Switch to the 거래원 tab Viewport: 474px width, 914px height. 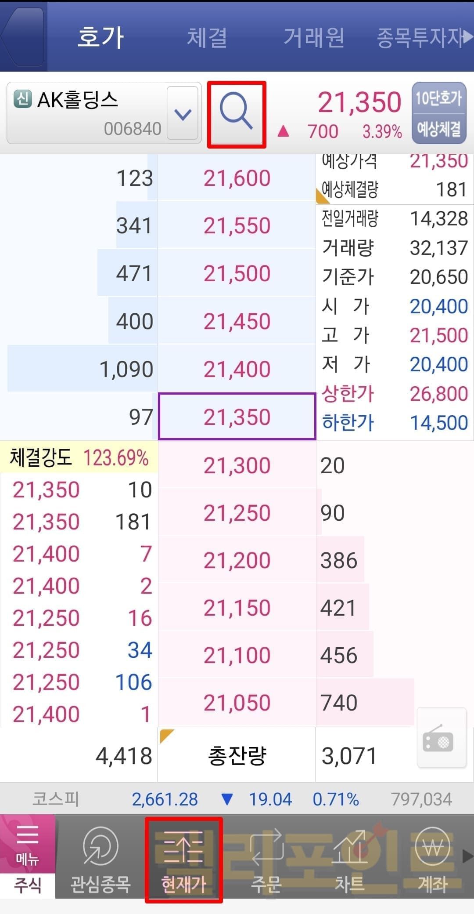(x=313, y=37)
